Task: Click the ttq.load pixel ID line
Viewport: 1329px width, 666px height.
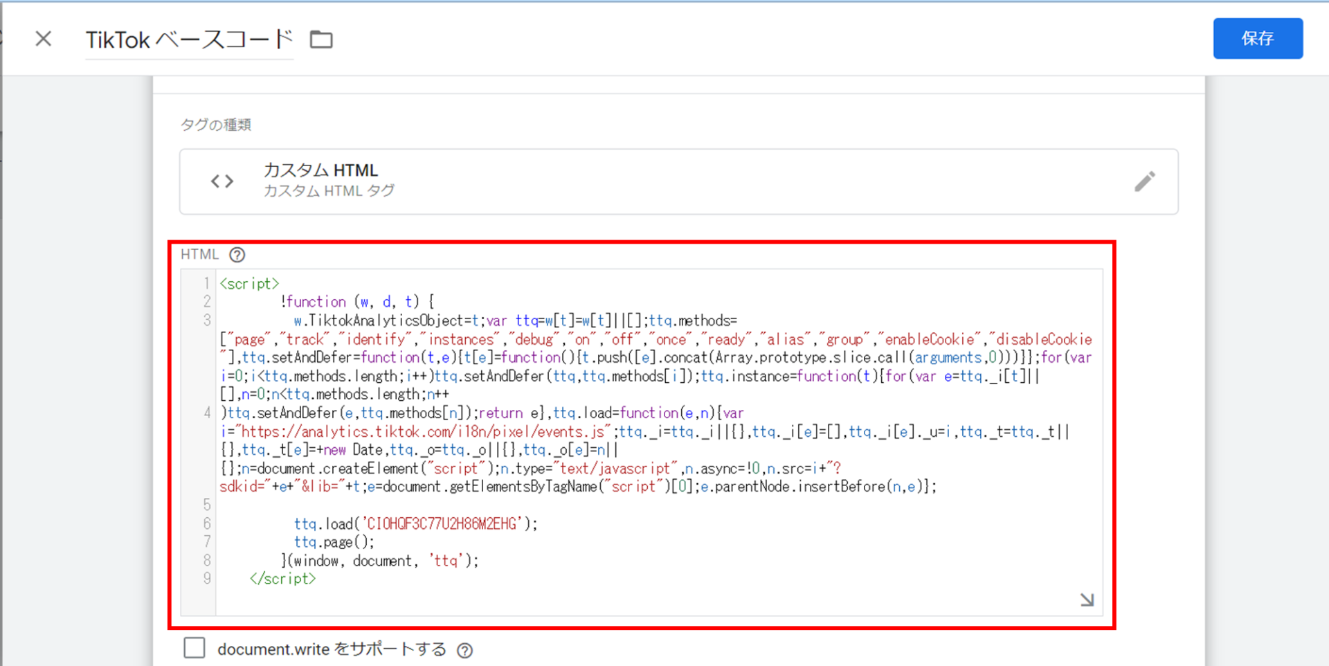Action: (x=415, y=524)
